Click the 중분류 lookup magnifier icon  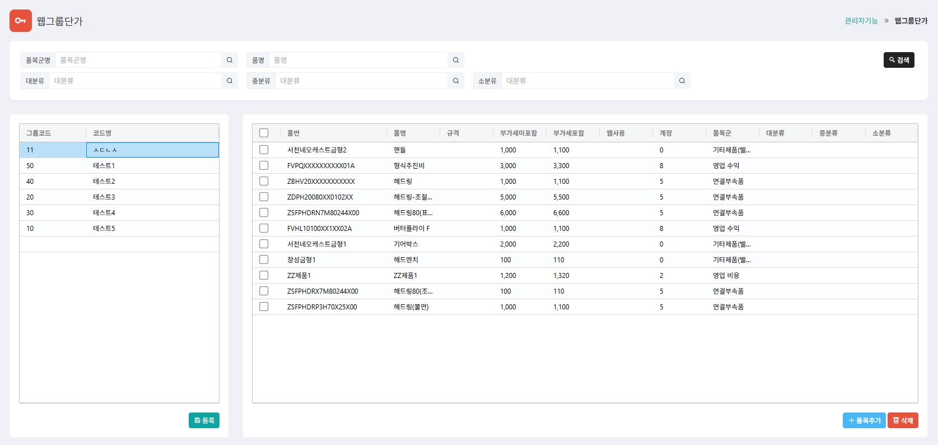pyautogui.click(x=456, y=81)
